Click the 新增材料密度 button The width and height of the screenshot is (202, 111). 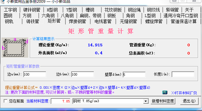163,101
